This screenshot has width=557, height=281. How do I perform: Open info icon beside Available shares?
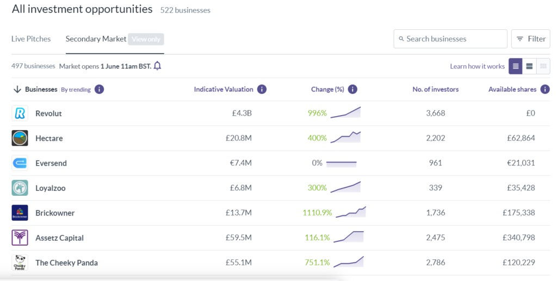pos(545,90)
